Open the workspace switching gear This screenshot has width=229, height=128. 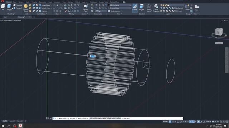[213, 122]
